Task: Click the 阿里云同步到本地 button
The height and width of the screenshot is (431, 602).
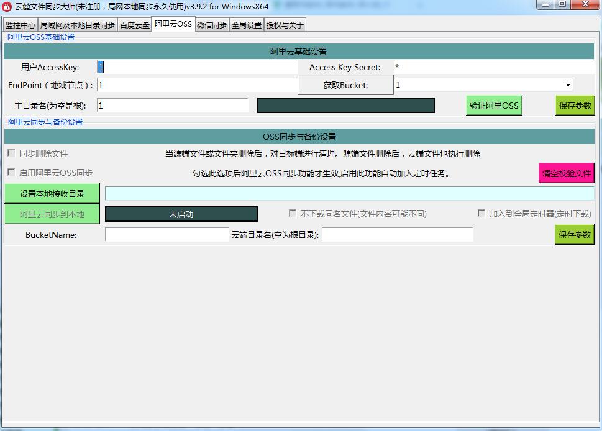Action: point(52,214)
